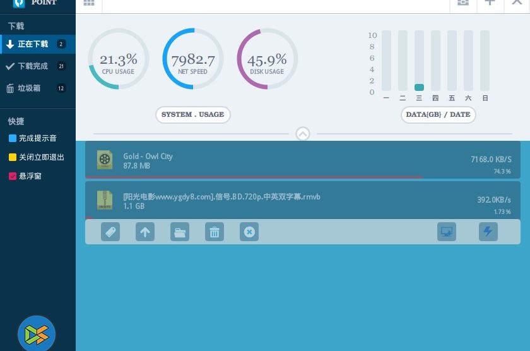Image resolution: width=530 pixels, height=351 pixels.
Task: Click the Point logo icon in header
Action: click(19, 3)
